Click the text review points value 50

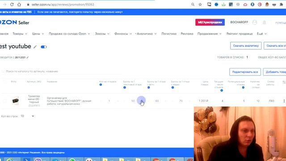pyautogui.click(x=133, y=101)
